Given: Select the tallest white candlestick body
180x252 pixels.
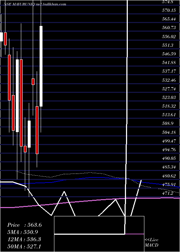Looking at the screenshot, I should 41,66.
